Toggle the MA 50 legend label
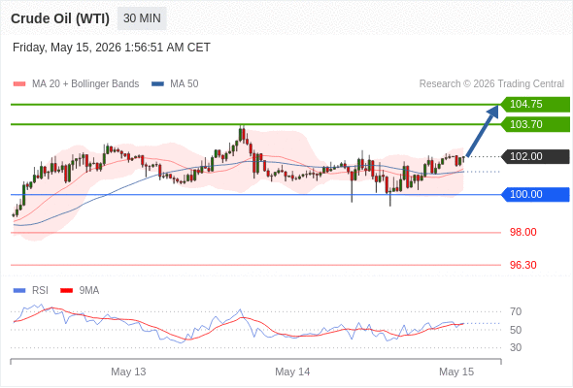This screenshot has height=388, width=573. [x=185, y=84]
